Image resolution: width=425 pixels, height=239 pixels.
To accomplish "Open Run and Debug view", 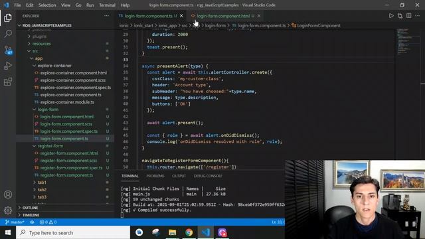I will 8,66.
